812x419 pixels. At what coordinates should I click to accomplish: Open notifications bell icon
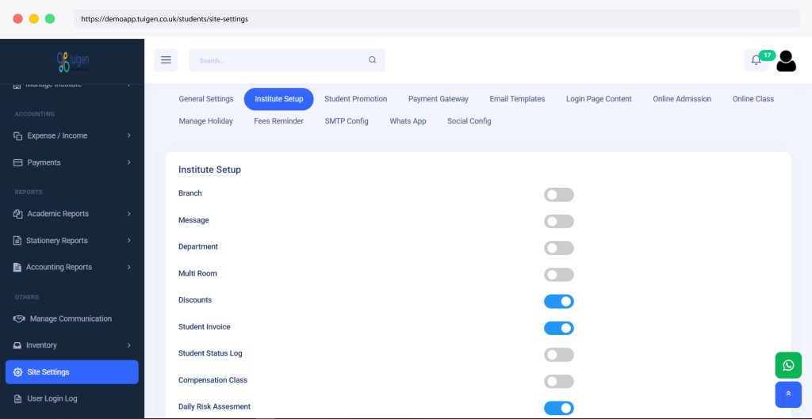(756, 60)
